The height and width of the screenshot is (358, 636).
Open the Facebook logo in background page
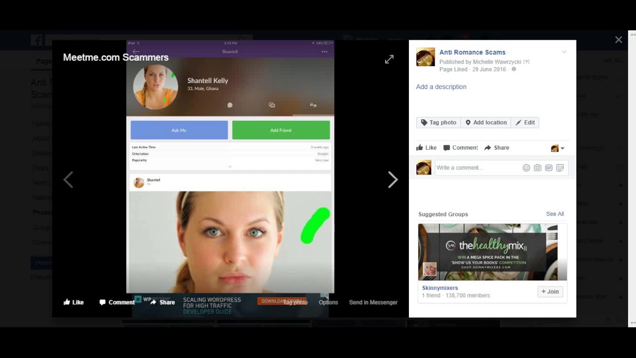36,40
